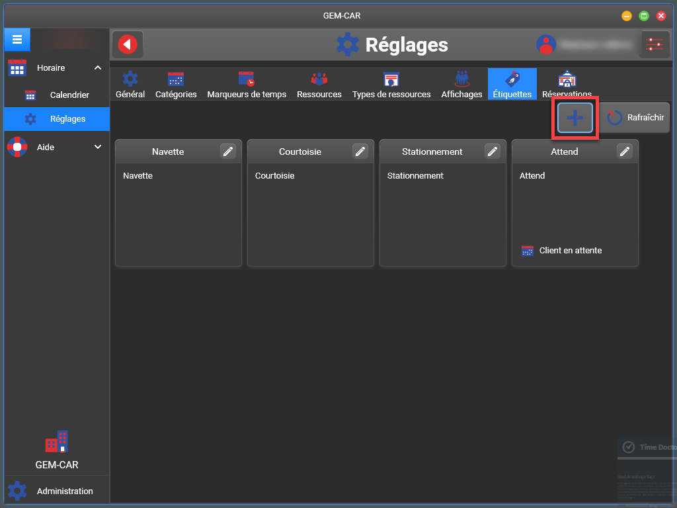Go back with the red arrow button
Screen dimensions: 677x508
[x=128, y=44]
